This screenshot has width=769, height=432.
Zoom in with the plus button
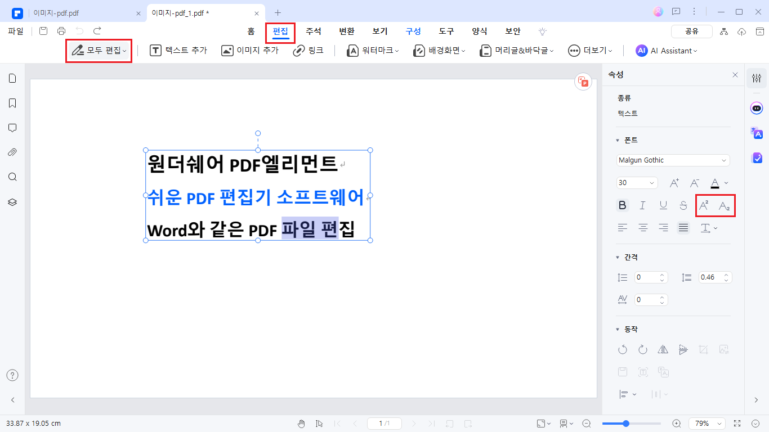tap(677, 424)
